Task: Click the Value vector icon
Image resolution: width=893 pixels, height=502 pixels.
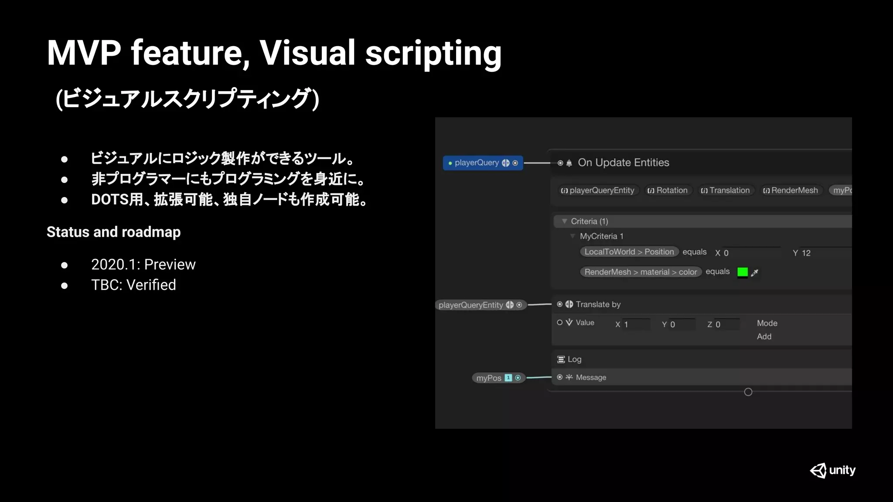Action: coord(569,322)
